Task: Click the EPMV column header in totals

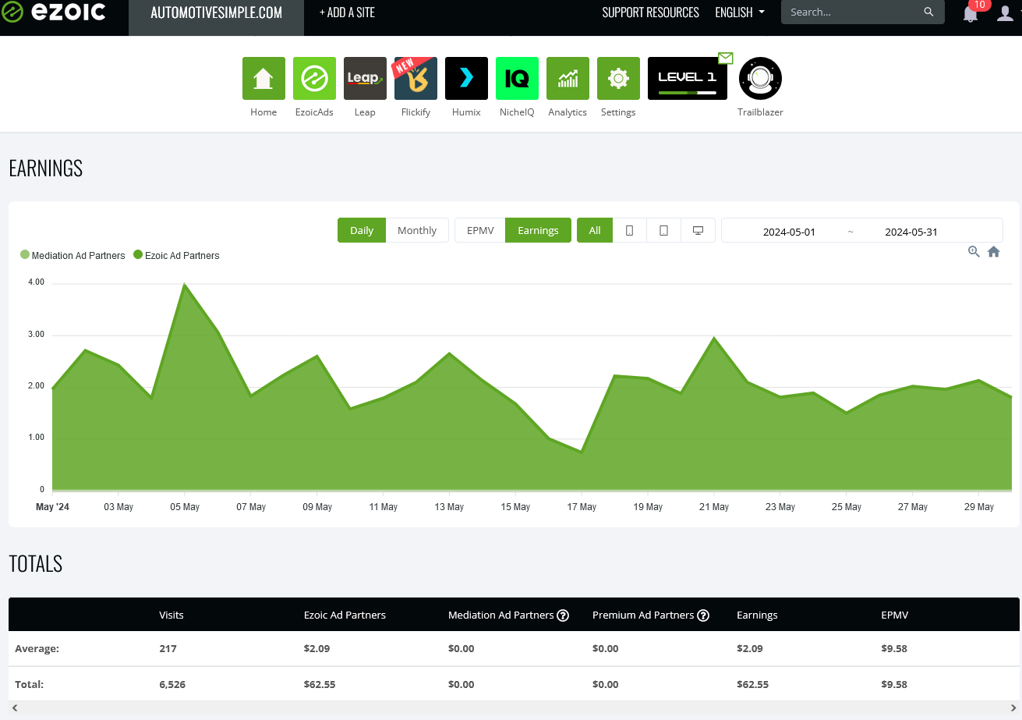Action: (x=894, y=615)
